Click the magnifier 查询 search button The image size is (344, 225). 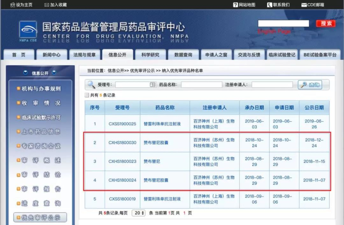pyautogui.click(x=310, y=85)
